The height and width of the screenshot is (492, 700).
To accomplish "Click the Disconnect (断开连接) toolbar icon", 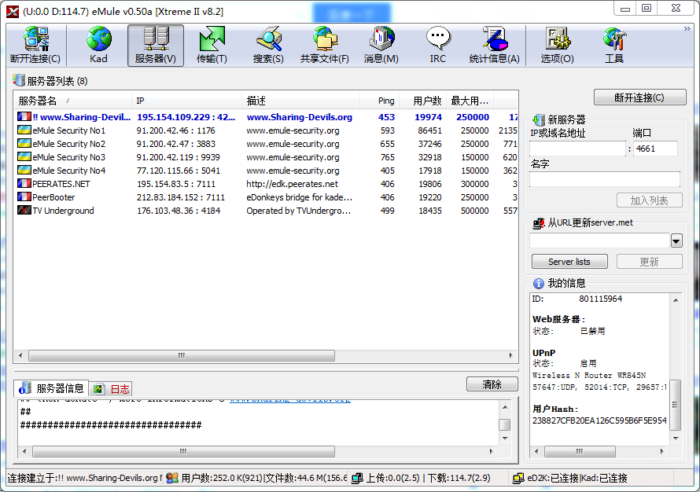I will 35,45.
